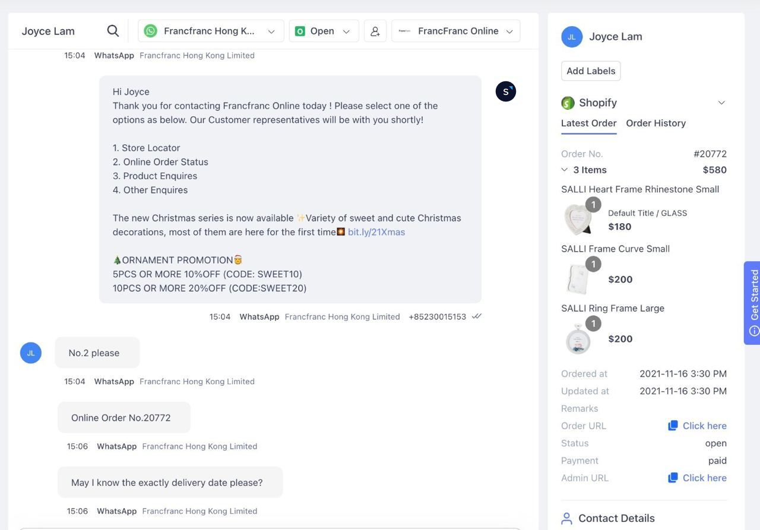Viewport: 760px width, 530px height.
Task: Click the green Open status icon
Action: click(x=300, y=31)
